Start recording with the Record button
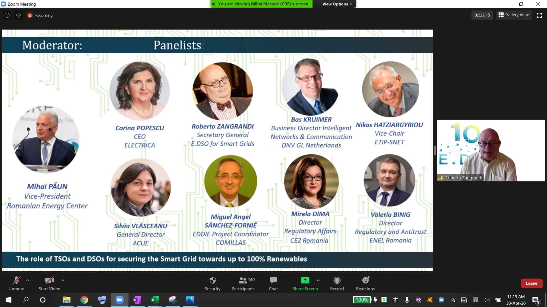This screenshot has width=547, height=307. point(337,283)
